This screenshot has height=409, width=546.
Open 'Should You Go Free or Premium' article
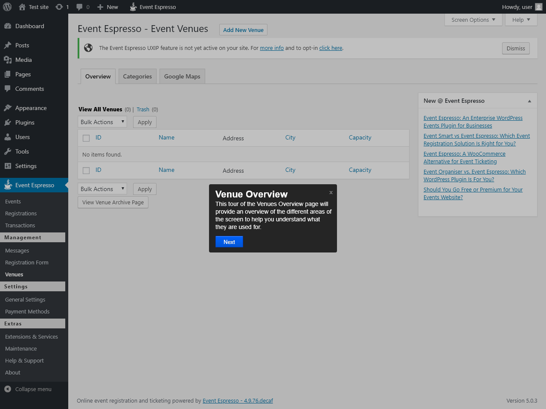473,193
